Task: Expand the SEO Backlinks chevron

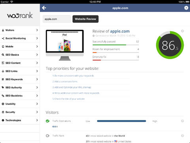Action: [x=37, y=96]
